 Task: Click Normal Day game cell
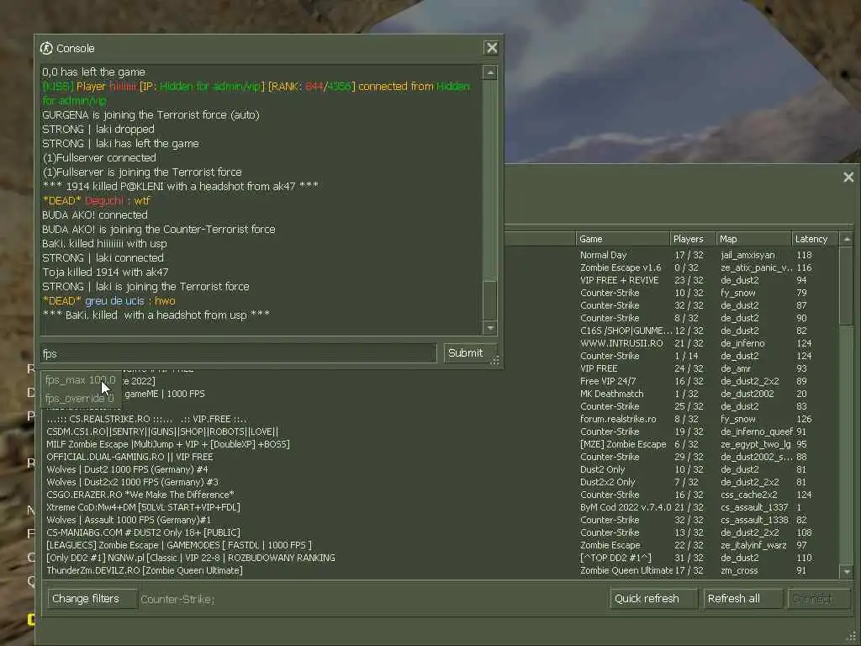click(x=604, y=255)
